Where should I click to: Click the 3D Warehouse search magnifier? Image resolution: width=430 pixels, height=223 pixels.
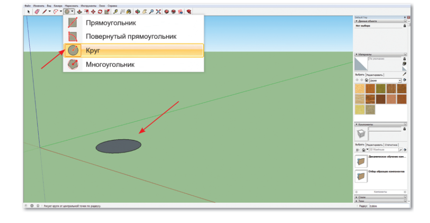tap(400, 150)
